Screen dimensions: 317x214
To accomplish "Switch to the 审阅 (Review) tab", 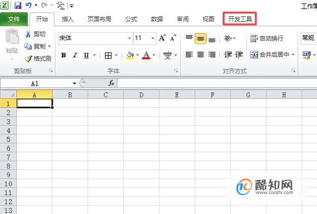I will click(x=183, y=19).
